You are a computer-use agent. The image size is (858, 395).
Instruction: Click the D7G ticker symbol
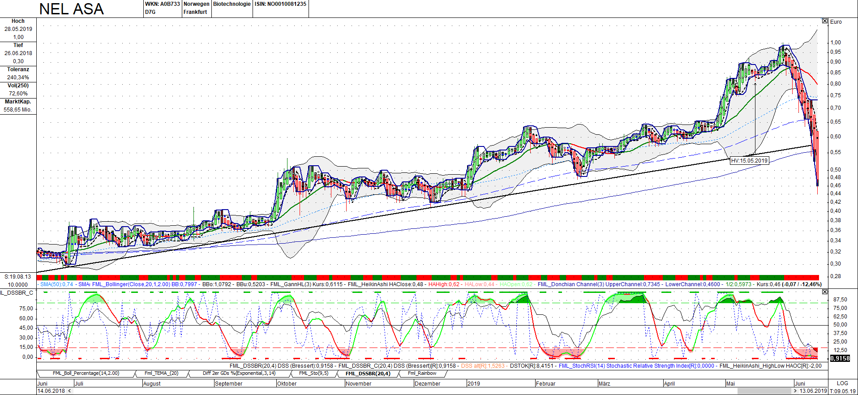150,12
